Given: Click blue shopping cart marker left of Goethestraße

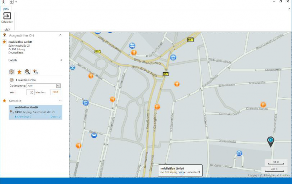Looking at the screenshot, I should pos(86,103).
